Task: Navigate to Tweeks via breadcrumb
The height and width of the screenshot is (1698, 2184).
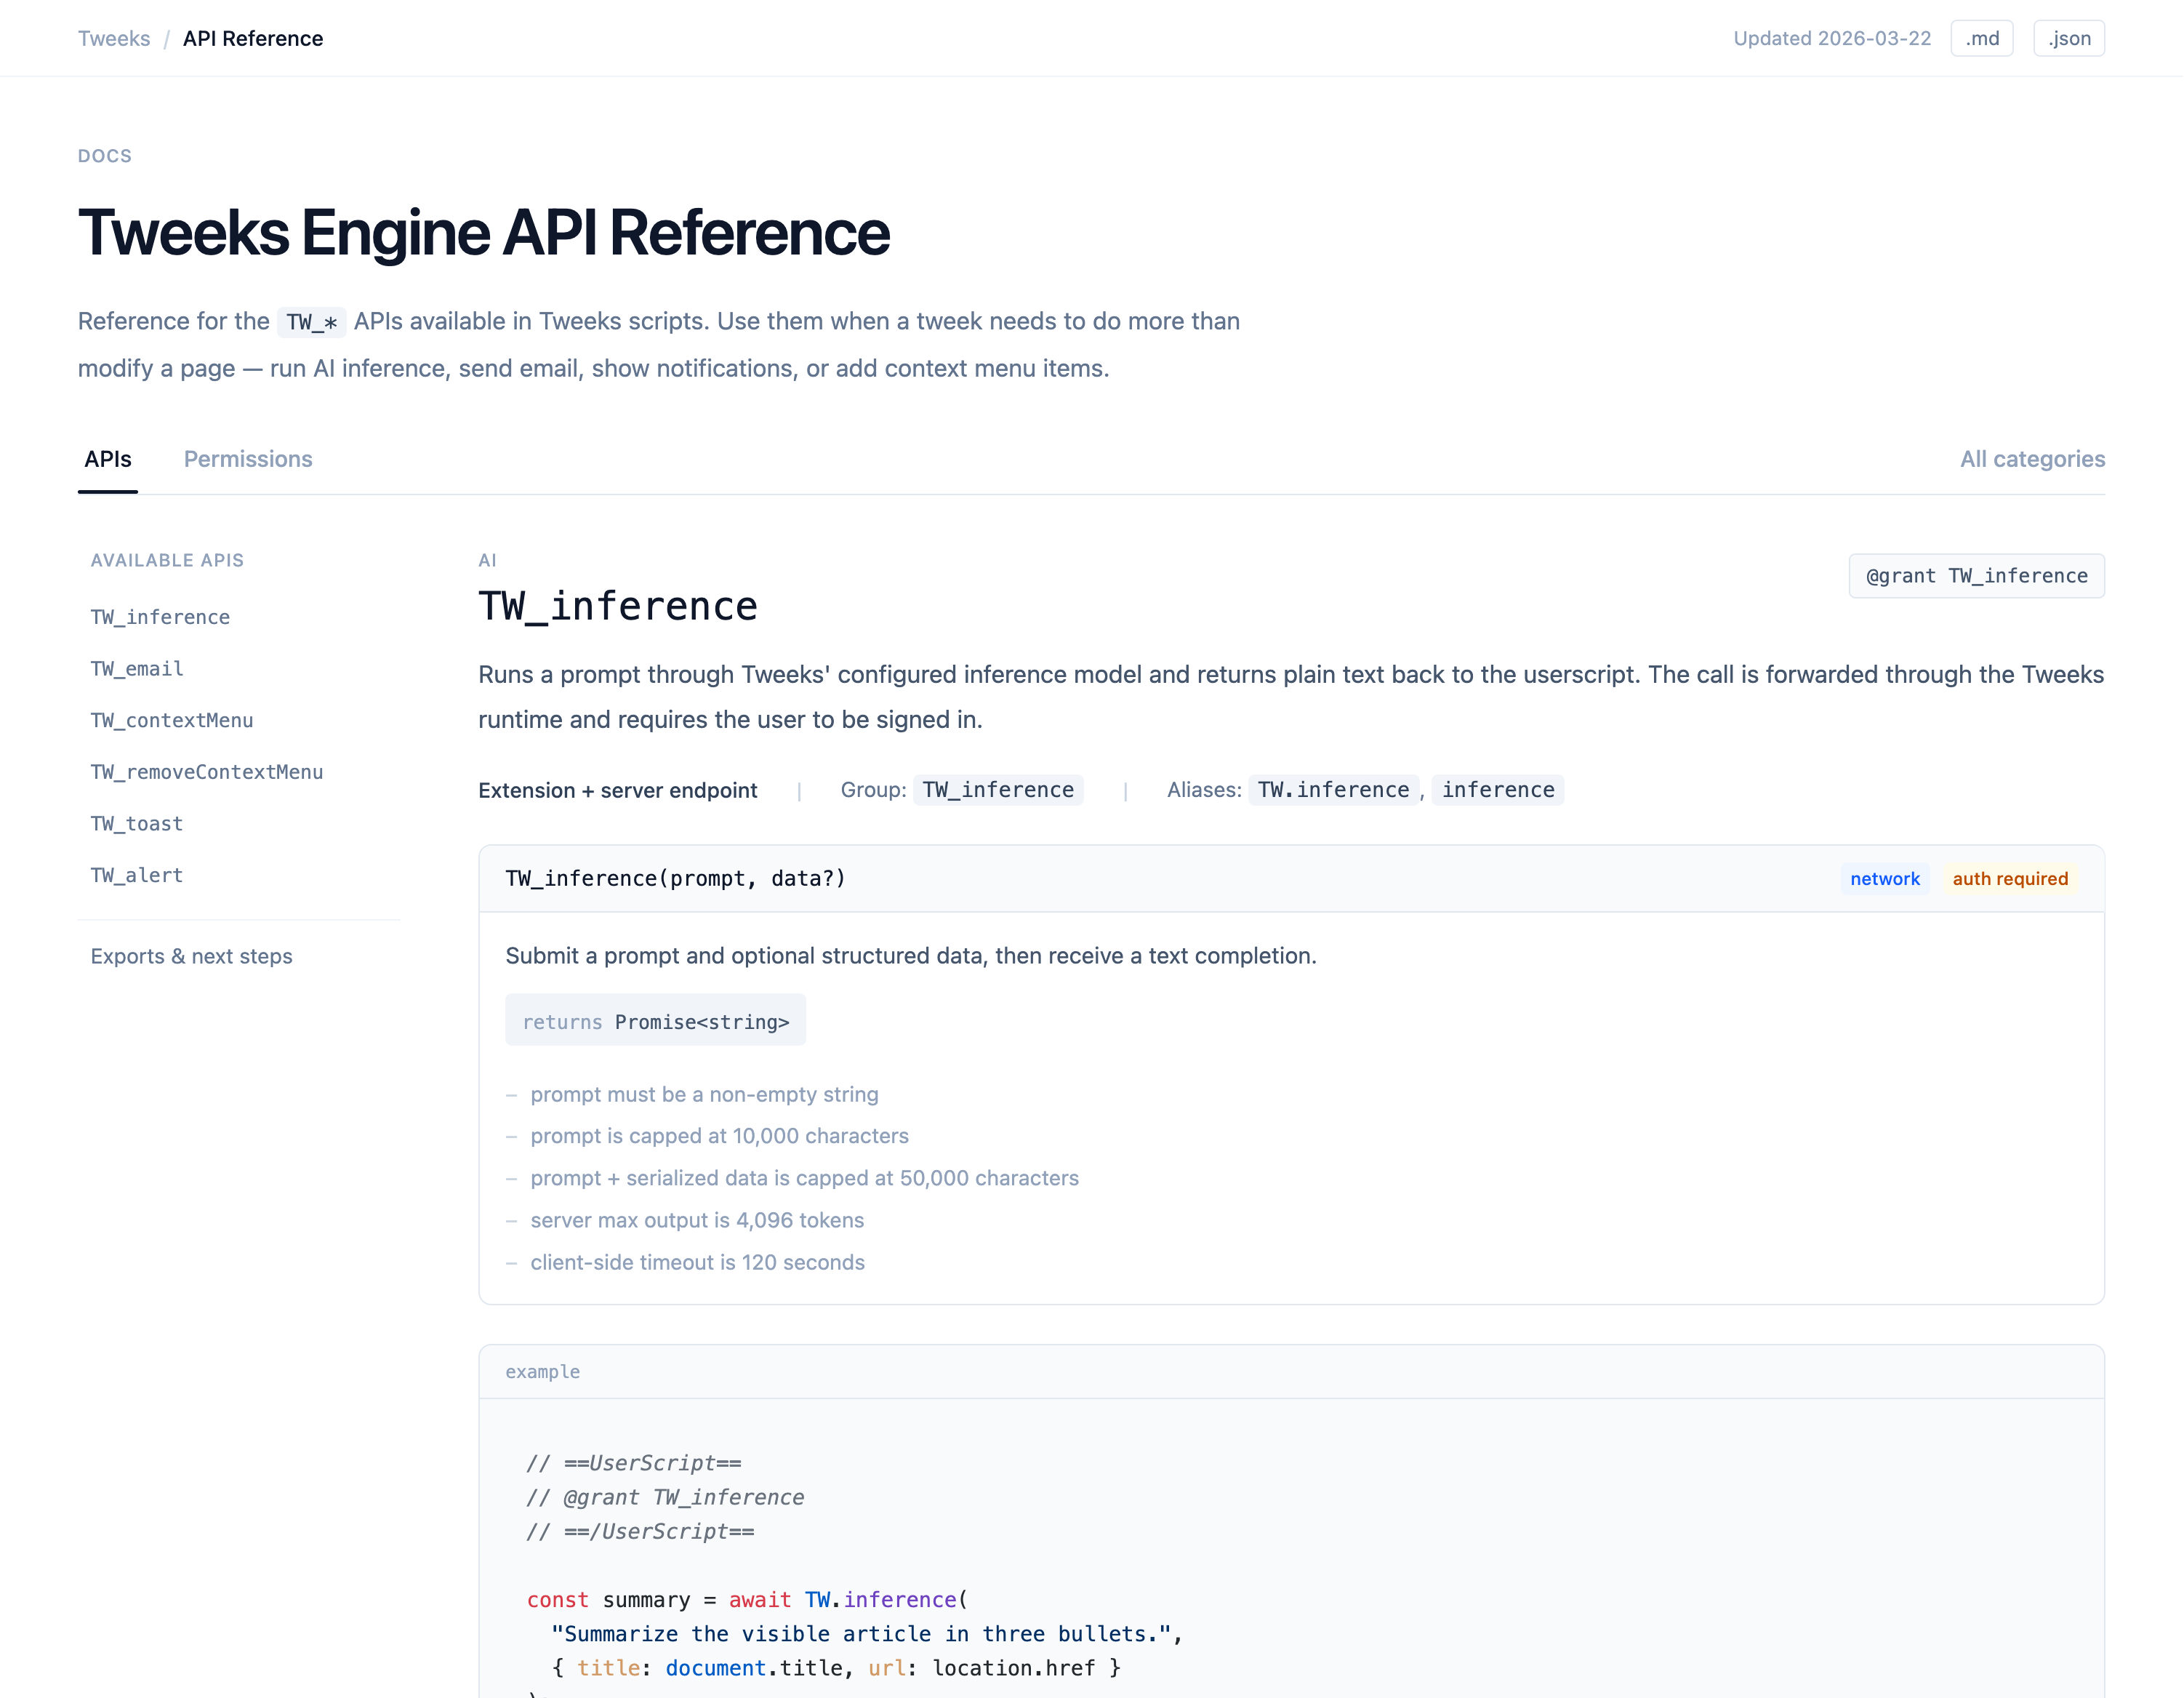Action: coord(113,38)
